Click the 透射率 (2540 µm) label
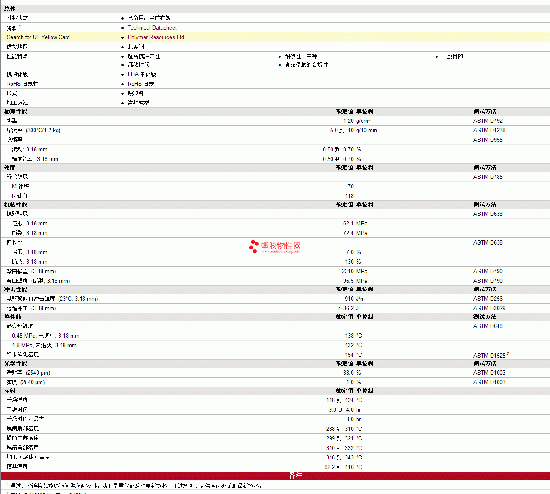Viewport: 550px width, 494px height. click(28, 373)
